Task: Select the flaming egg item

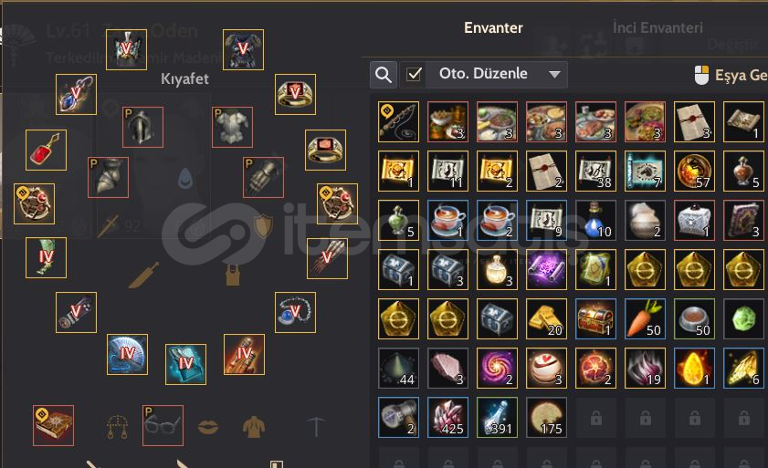Action: [694, 369]
